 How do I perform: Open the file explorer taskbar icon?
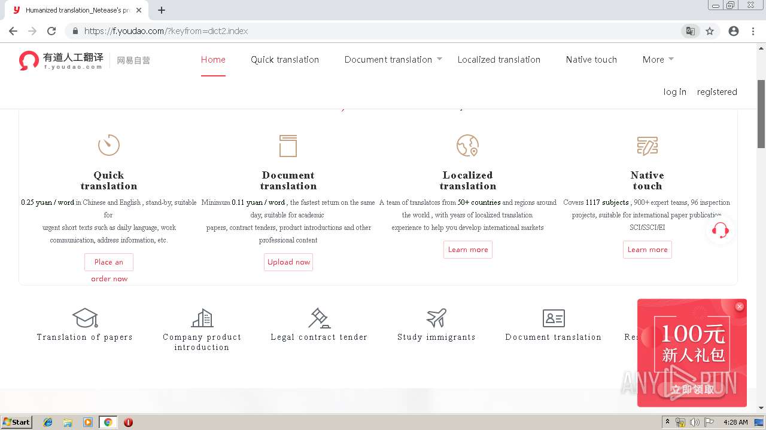pyautogui.click(x=68, y=422)
